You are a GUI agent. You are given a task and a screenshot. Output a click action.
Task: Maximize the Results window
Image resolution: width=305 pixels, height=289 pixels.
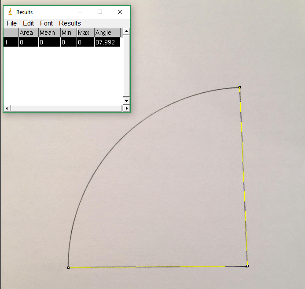point(100,12)
